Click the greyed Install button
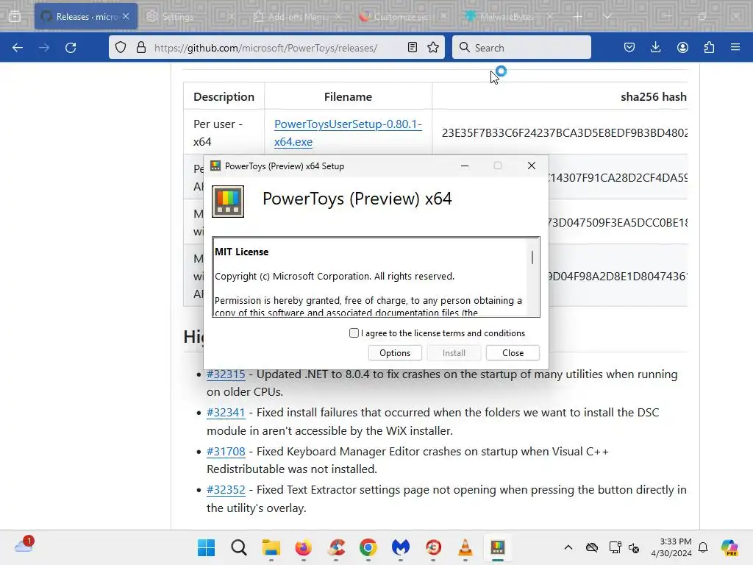753x565 pixels. (x=454, y=352)
